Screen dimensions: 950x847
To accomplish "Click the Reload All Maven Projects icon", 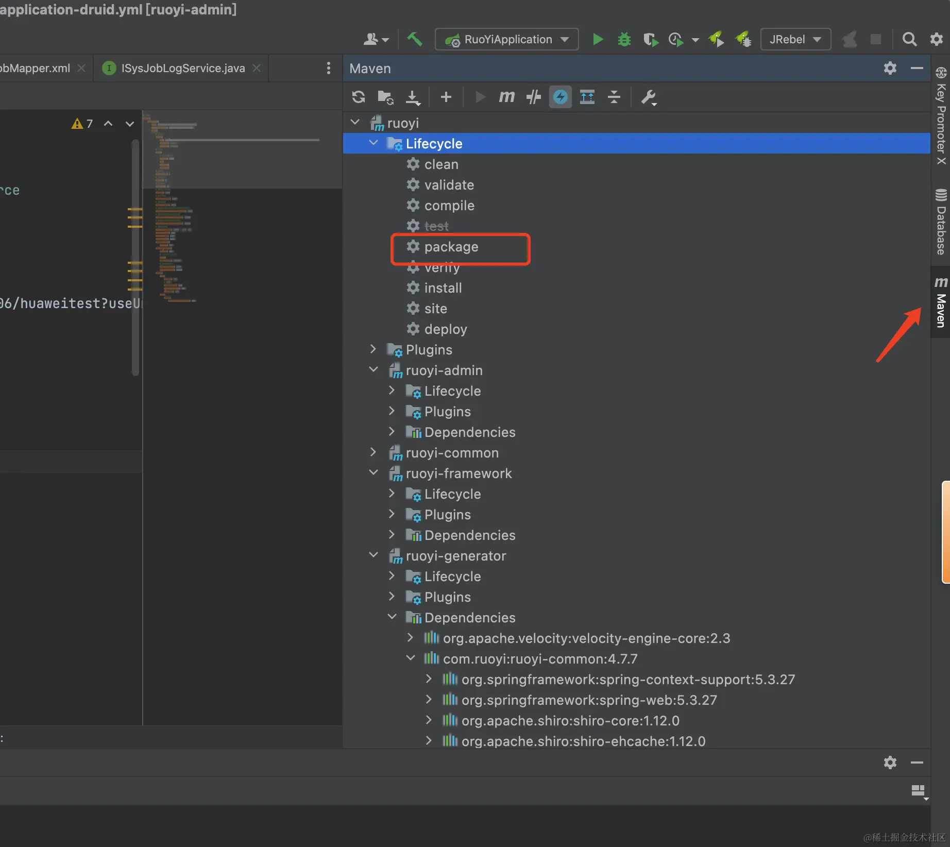I will pyautogui.click(x=359, y=97).
